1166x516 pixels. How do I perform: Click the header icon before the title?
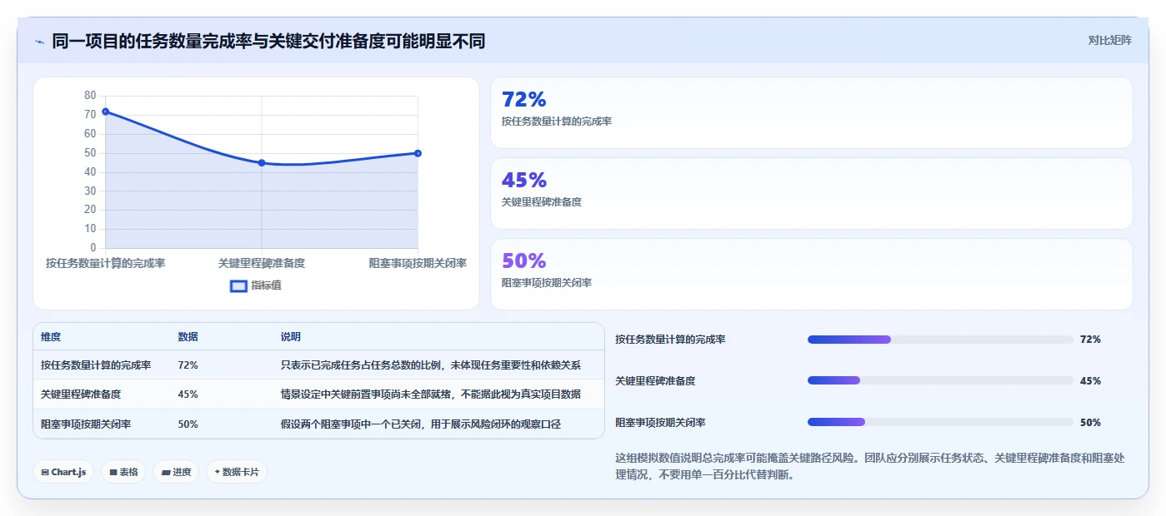tap(39, 42)
